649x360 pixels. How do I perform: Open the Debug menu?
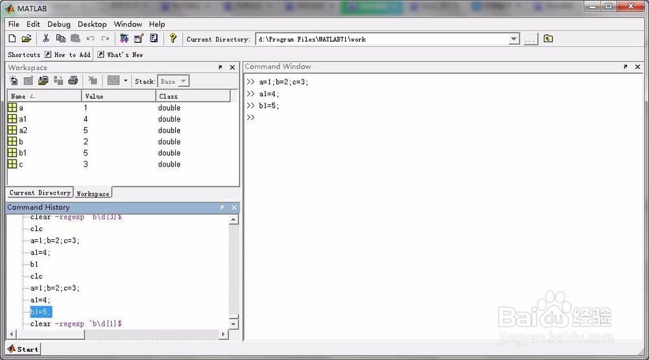(x=59, y=24)
